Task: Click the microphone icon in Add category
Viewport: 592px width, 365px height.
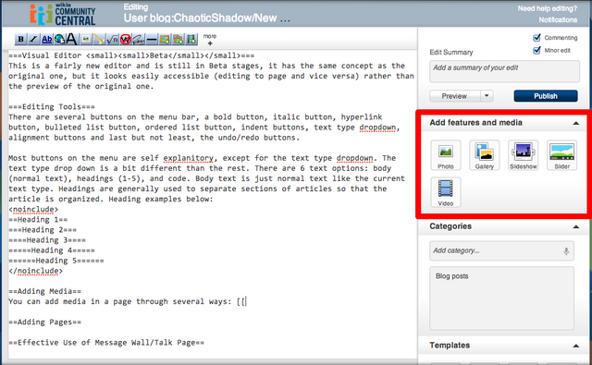Action: [x=566, y=250]
